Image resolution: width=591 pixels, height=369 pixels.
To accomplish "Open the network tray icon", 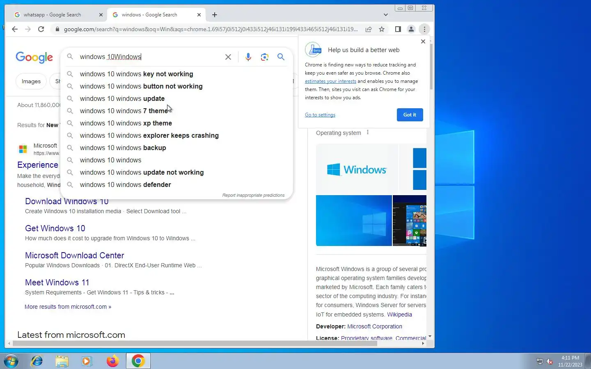I will point(540,361).
